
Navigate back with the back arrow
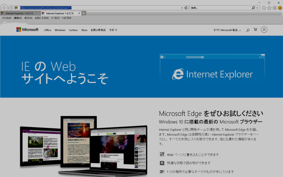(4, 7)
